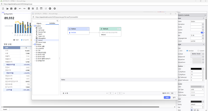Viewport: 208px width, 111px height.
Task: Click the Undo arrow in toolbar
Action: click(20, 9)
